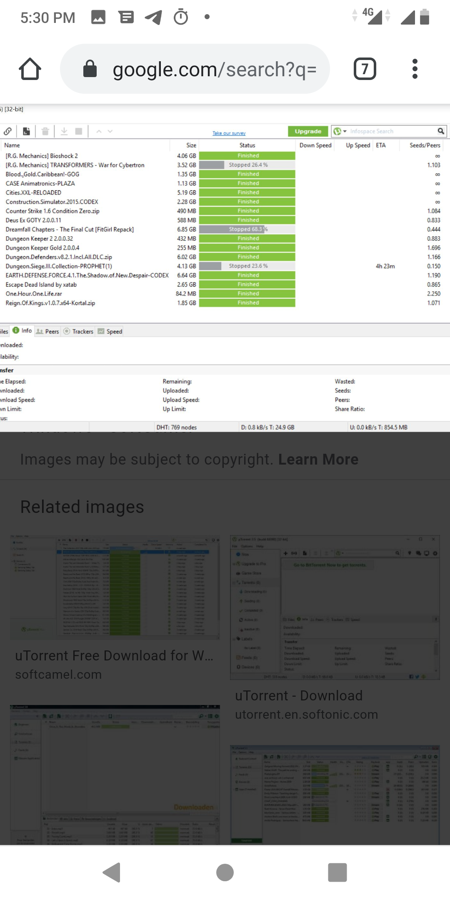Tap the Chrome home icon
This screenshot has height=900, width=450.
click(30, 69)
